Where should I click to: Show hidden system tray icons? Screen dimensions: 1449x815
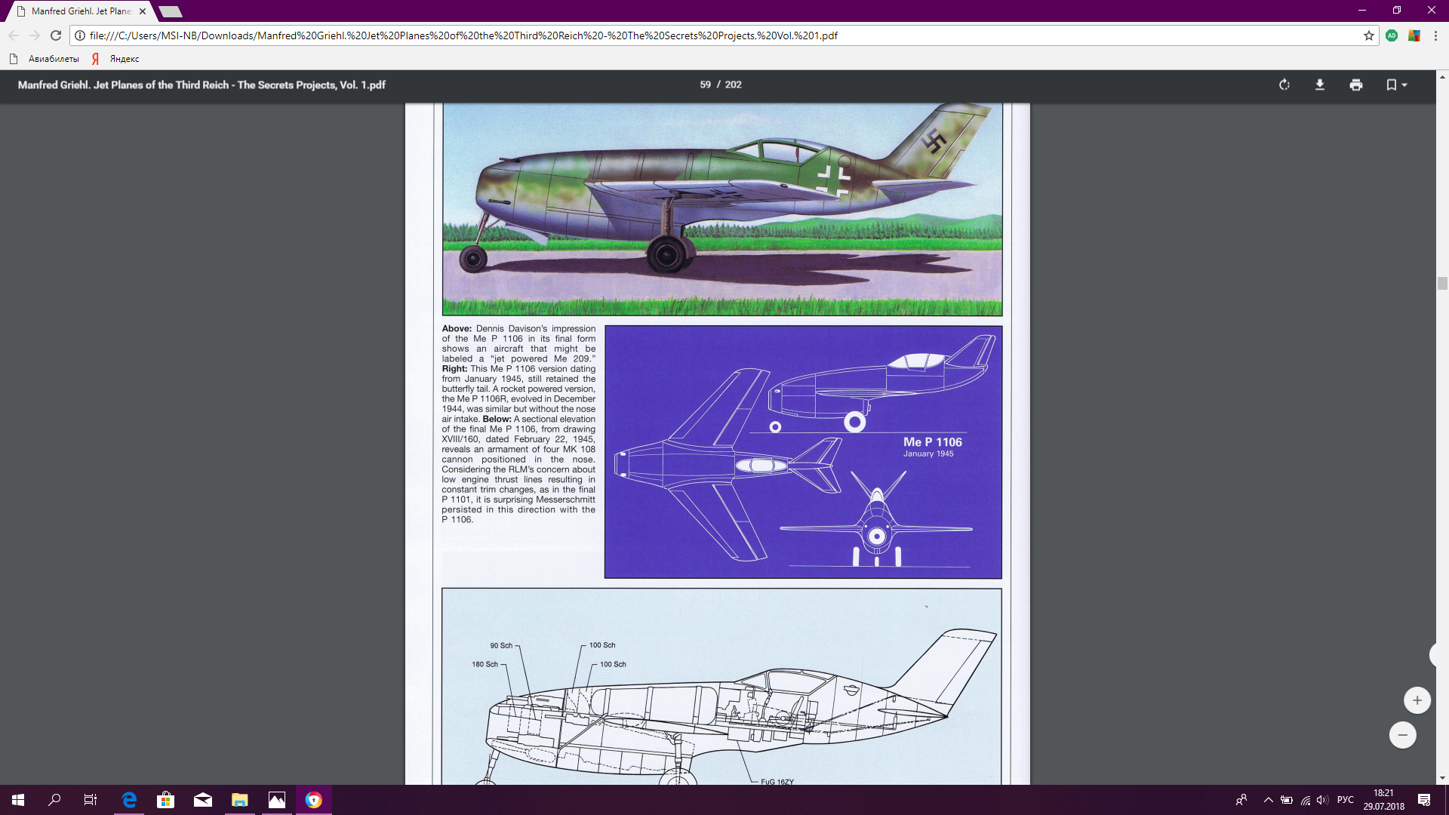click(1269, 800)
